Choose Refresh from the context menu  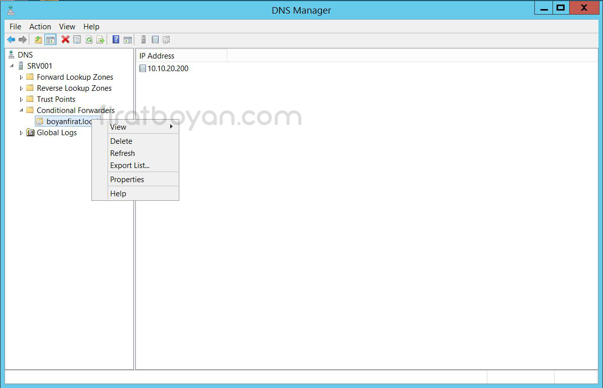135,153
